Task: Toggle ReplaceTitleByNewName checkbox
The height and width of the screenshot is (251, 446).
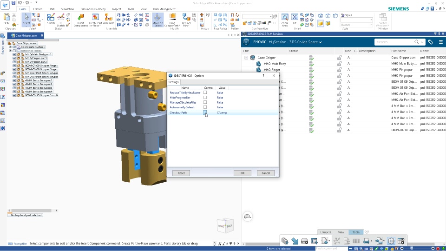Action: click(205, 92)
